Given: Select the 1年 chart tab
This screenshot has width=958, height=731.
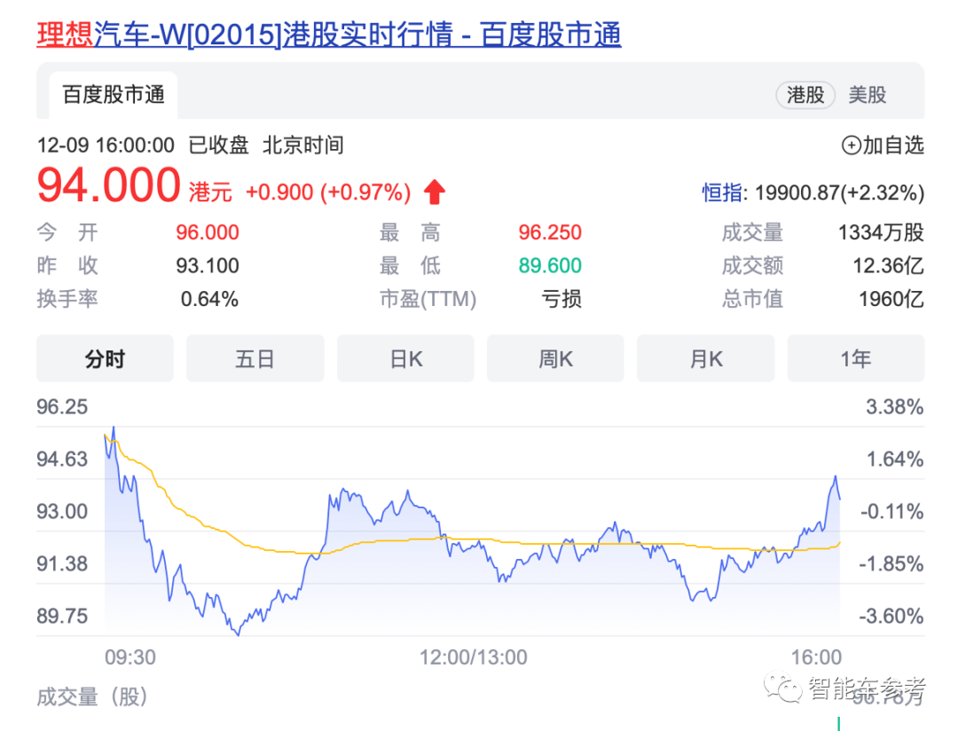Looking at the screenshot, I should point(856,358).
